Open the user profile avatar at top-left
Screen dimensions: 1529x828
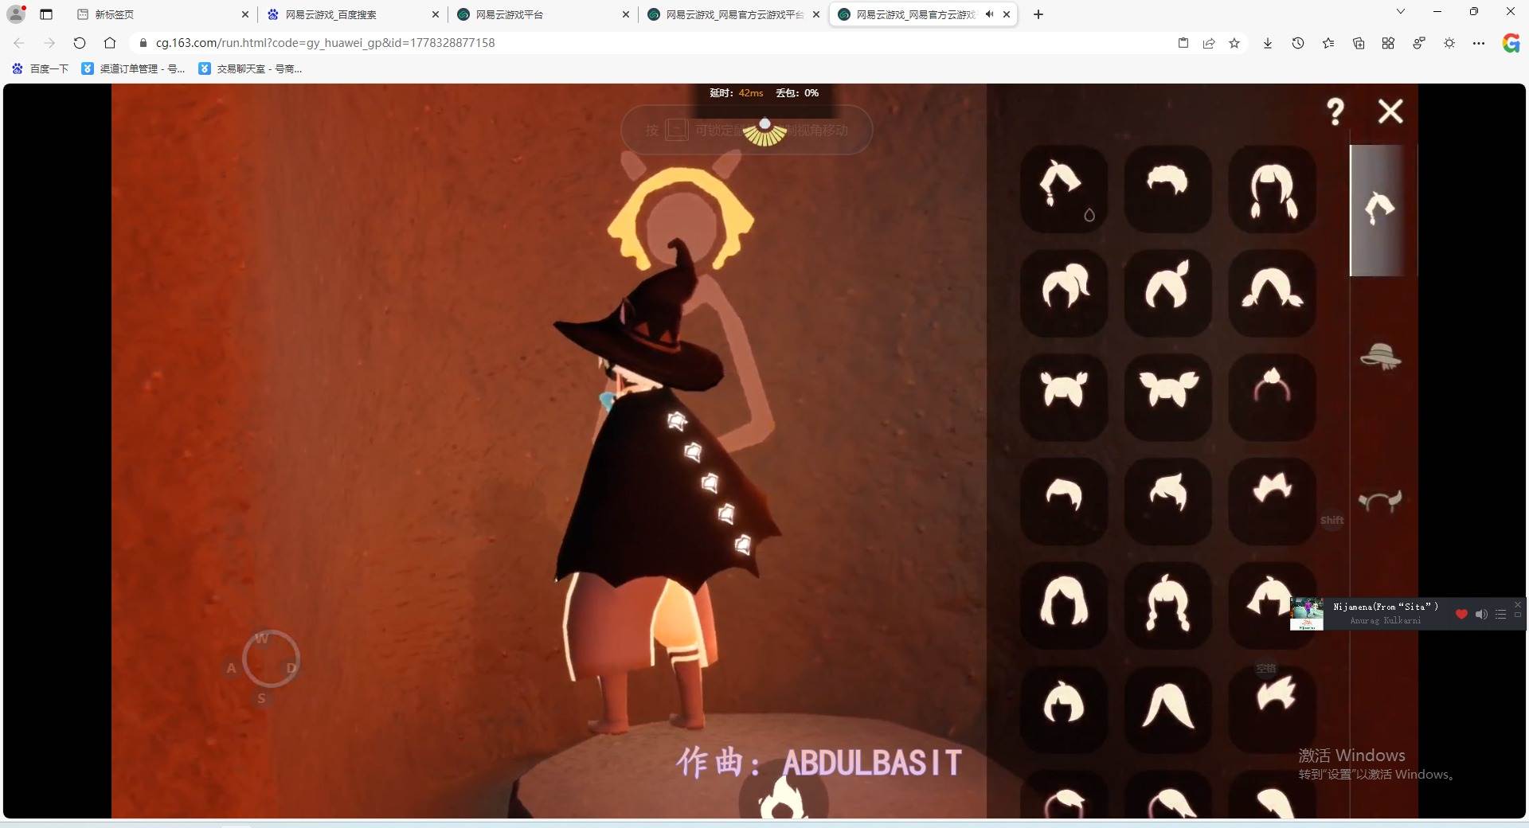tap(16, 14)
